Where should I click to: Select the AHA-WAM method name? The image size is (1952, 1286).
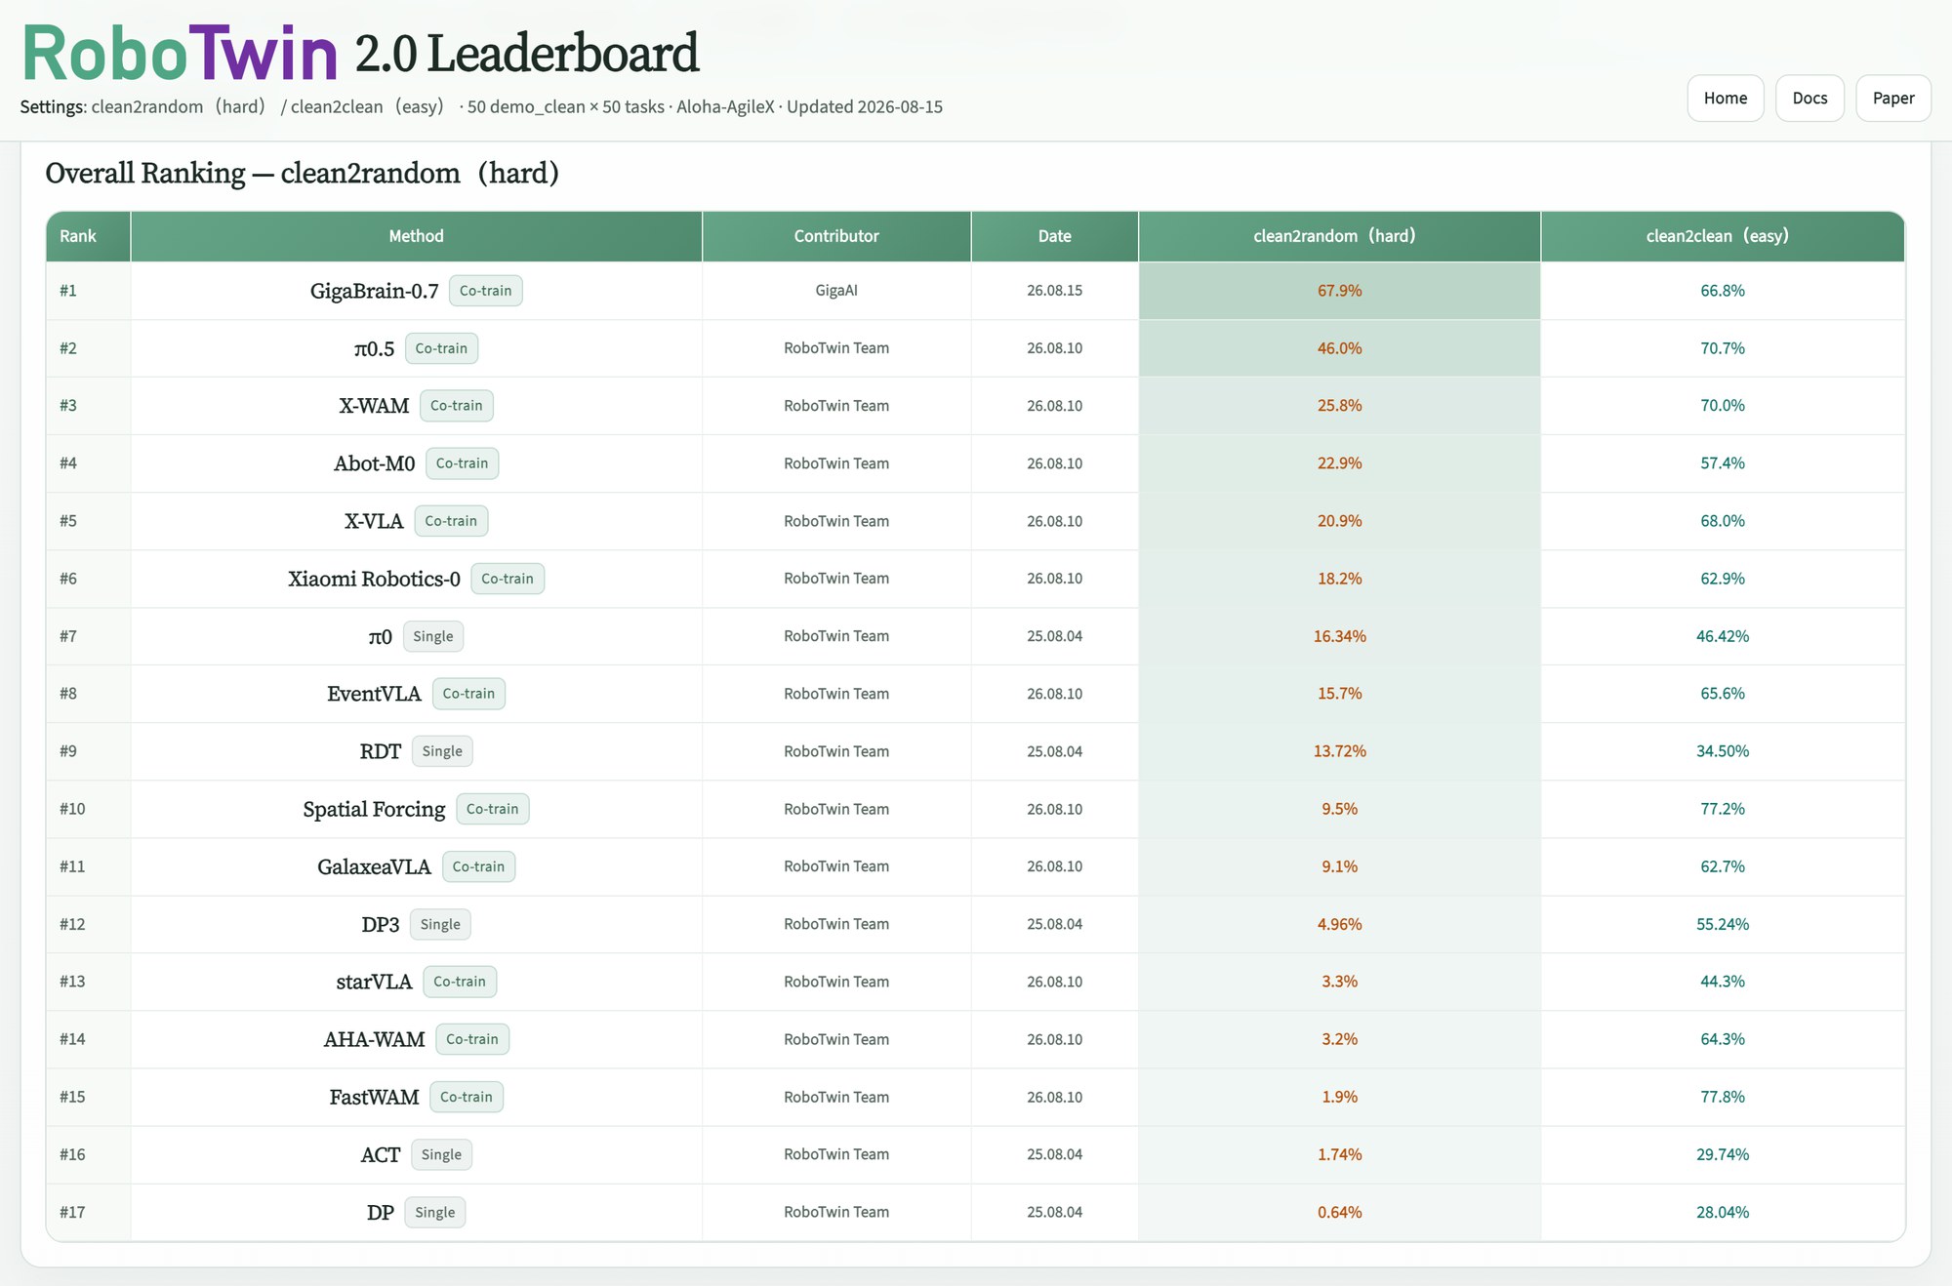tap(374, 1039)
